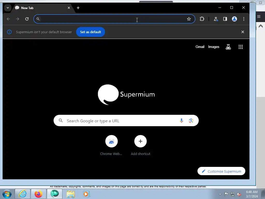The width and height of the screenshot is (265, 199).
Task: Click the browser back arrow
Action: click(8, 19)
